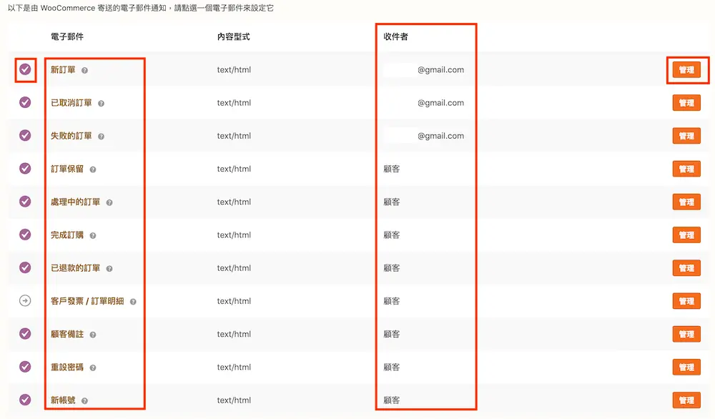Click the help icon beside 新帳號
The height and width of the screenshot is (419, 715).
coord(84,400)
